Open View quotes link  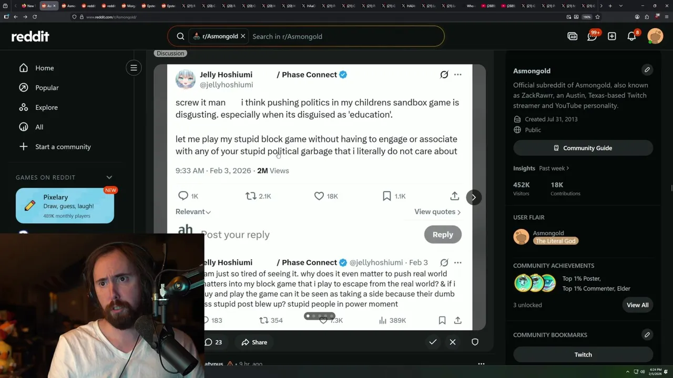[x=437, y=212]
